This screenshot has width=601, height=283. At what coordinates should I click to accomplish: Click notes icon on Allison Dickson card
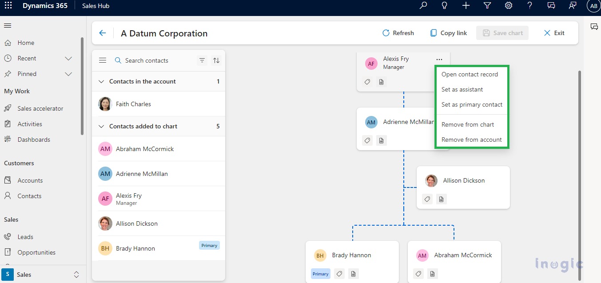(441, 199)
